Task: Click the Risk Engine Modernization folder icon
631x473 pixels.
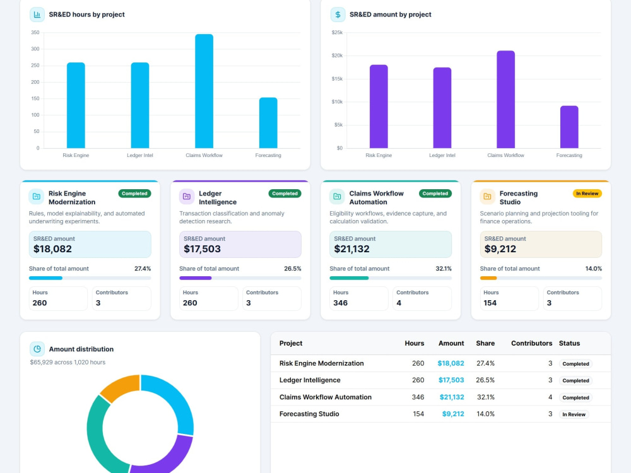Action: coord(36,196)
